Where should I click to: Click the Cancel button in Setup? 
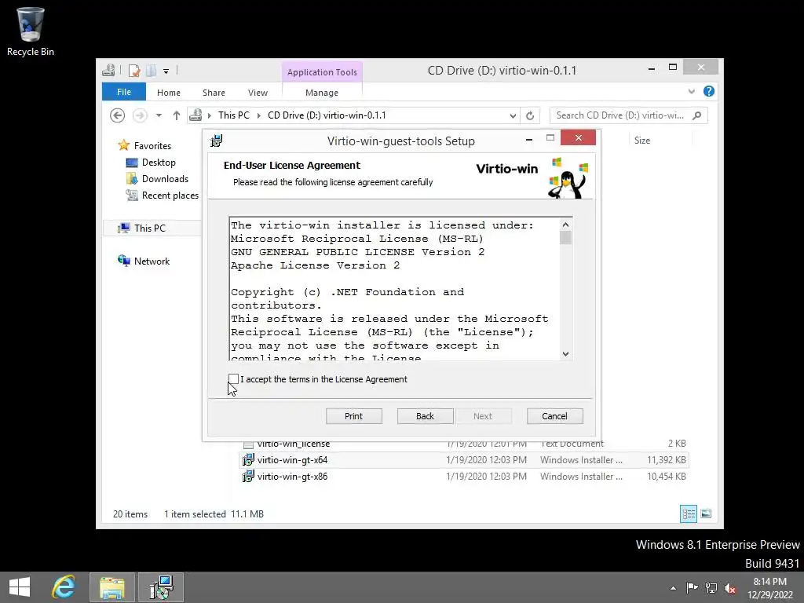click(x=555, y=416)
